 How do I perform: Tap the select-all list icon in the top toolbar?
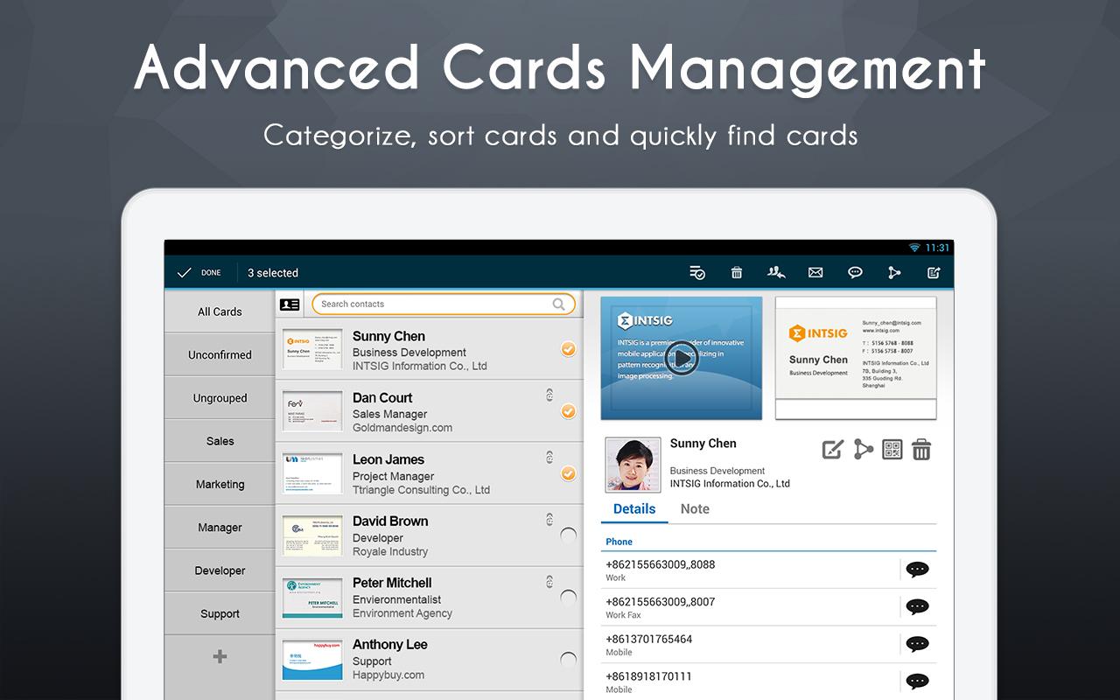coord(697,273)
